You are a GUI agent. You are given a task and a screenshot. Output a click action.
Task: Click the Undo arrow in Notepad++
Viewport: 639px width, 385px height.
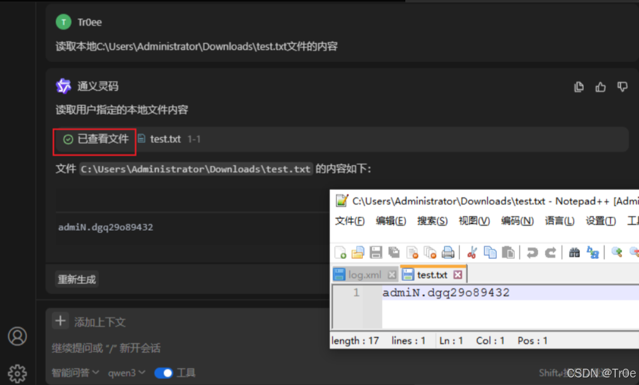coord(532,253)
